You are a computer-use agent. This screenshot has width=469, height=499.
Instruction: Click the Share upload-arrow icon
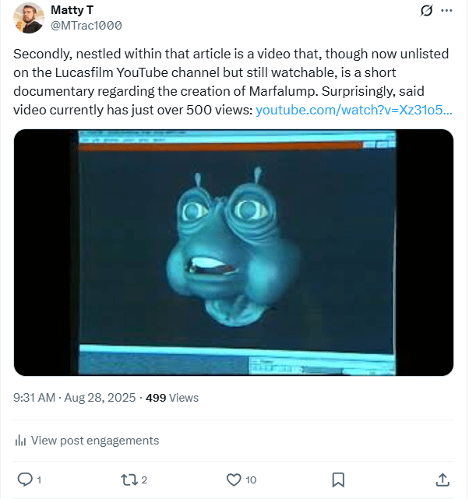442,479
